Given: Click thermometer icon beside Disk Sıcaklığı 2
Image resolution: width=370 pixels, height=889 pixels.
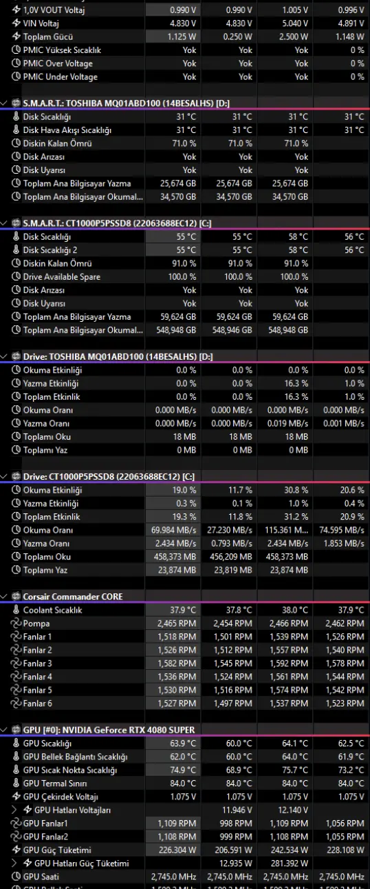Looking at the screenshot, I should click(x=17, y=250).
